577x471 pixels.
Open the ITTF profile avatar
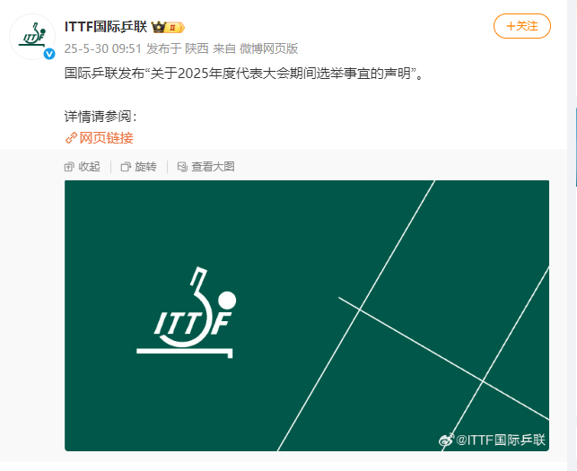pos(32,37)
